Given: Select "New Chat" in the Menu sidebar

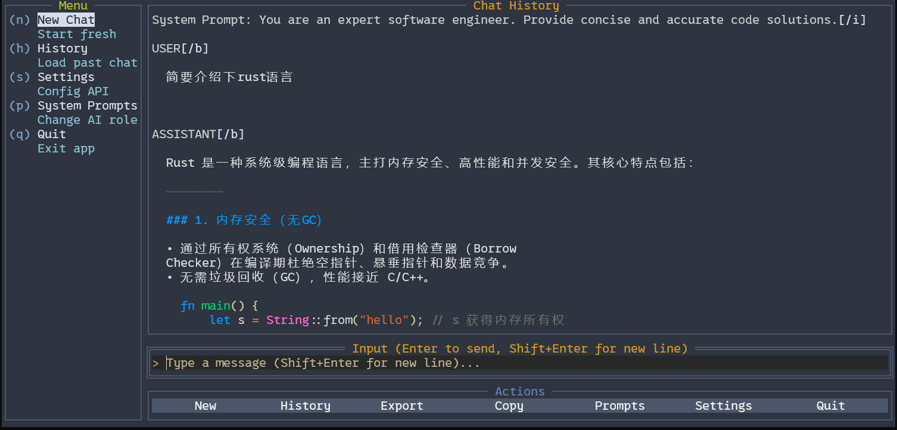Looking at the screenshot, I should click(x=66, y=20).
